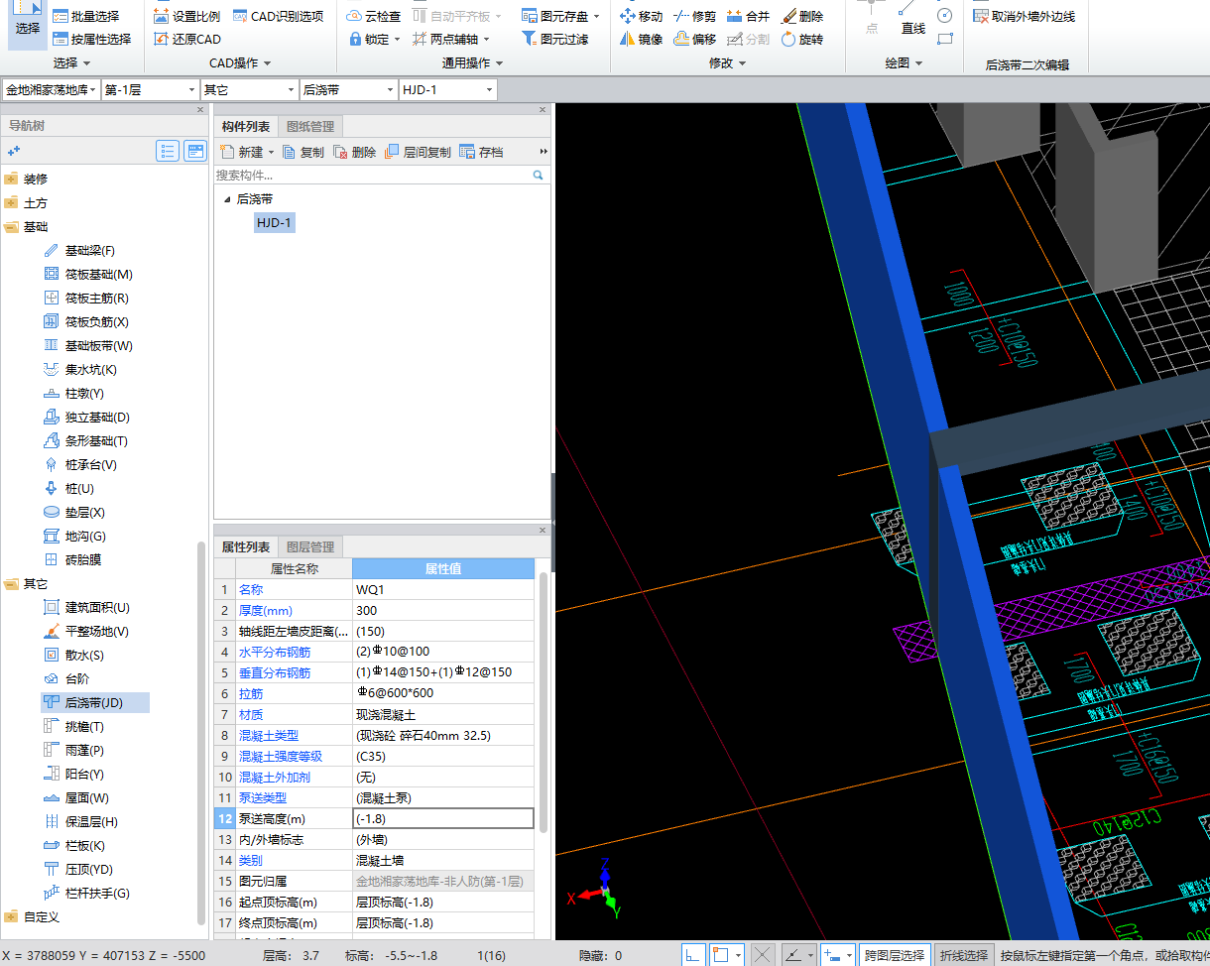Open the component dropdown HJD-1
This screenshot has height=966, width=1210.
point(447,90)
